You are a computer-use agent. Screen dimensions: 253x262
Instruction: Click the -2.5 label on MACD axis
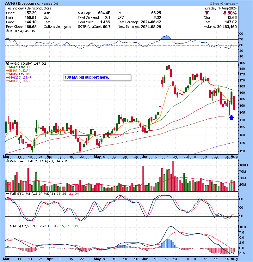243,253
